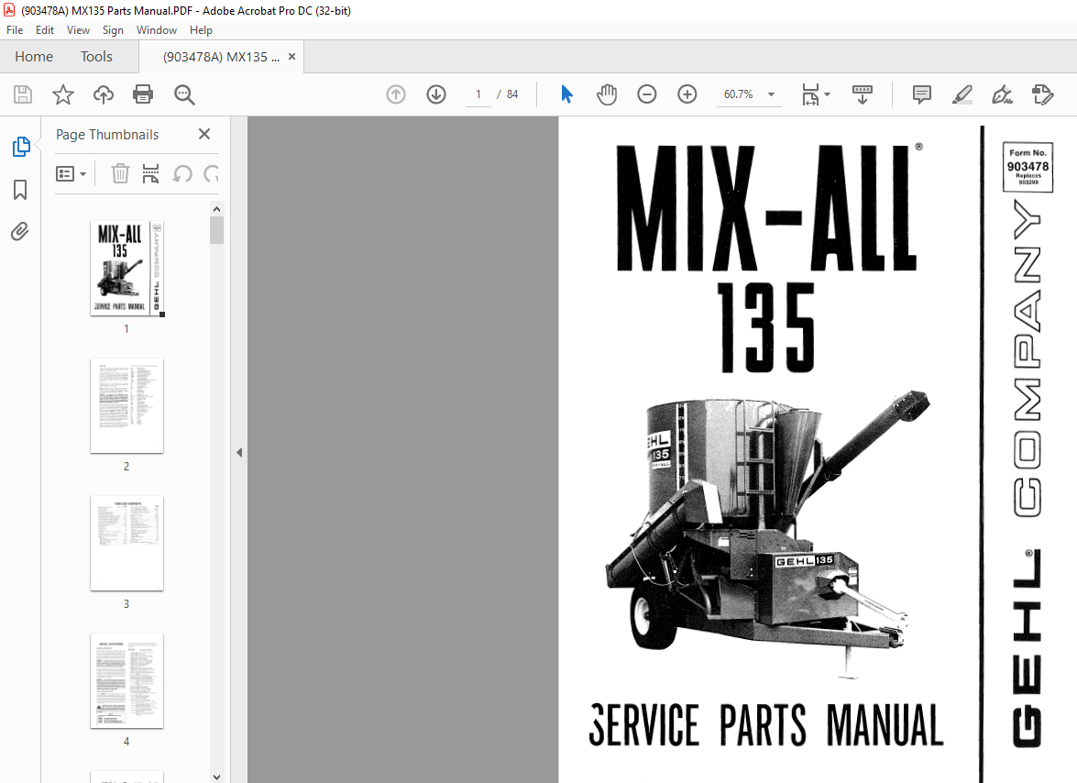Open the View menu

78,30
